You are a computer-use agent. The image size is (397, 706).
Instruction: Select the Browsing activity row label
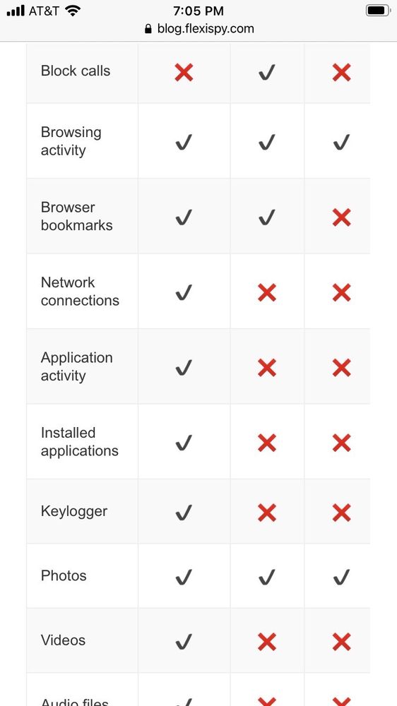71,141
